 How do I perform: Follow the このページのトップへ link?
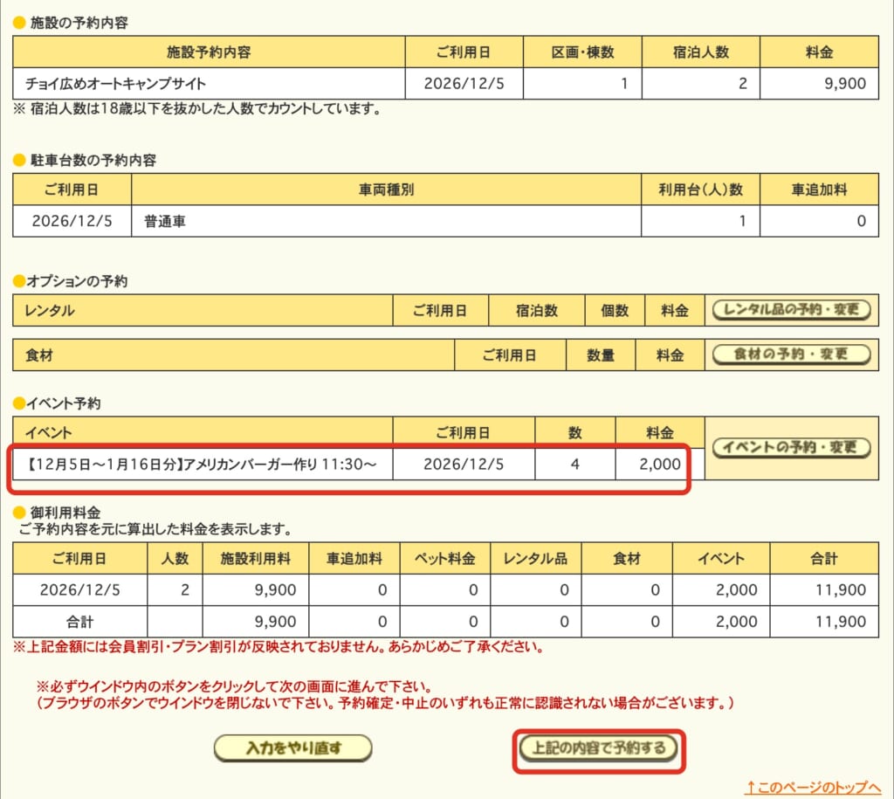813,787
